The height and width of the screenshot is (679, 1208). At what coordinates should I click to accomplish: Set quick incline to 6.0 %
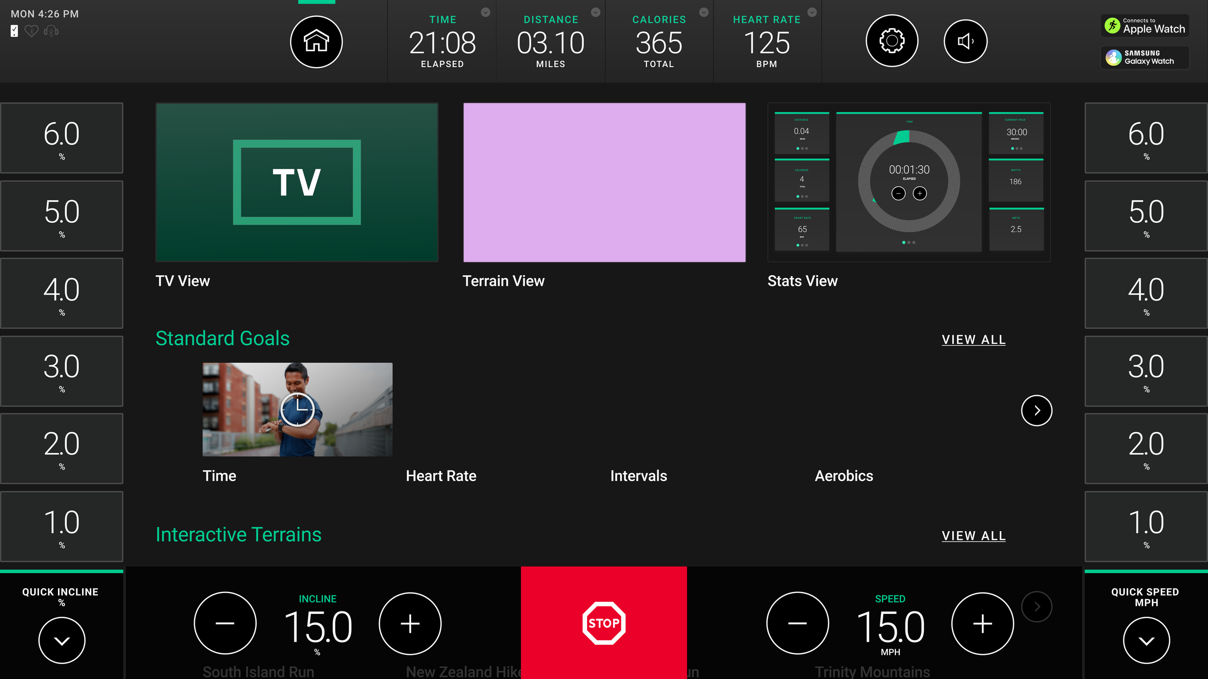point(62,138)
